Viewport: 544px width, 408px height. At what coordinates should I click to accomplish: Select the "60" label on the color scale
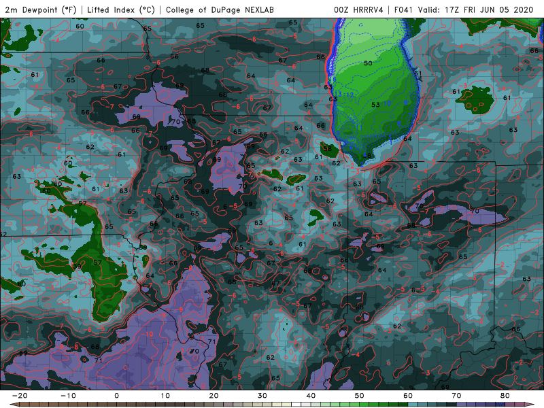(x=408, y=396)
